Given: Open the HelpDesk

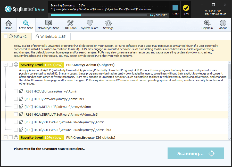Looking at the screenshot, I should pyautogui.click(x=207, y=25).
